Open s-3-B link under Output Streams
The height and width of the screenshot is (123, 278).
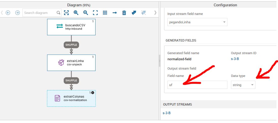pyautogui.click(x=167, y=113)
